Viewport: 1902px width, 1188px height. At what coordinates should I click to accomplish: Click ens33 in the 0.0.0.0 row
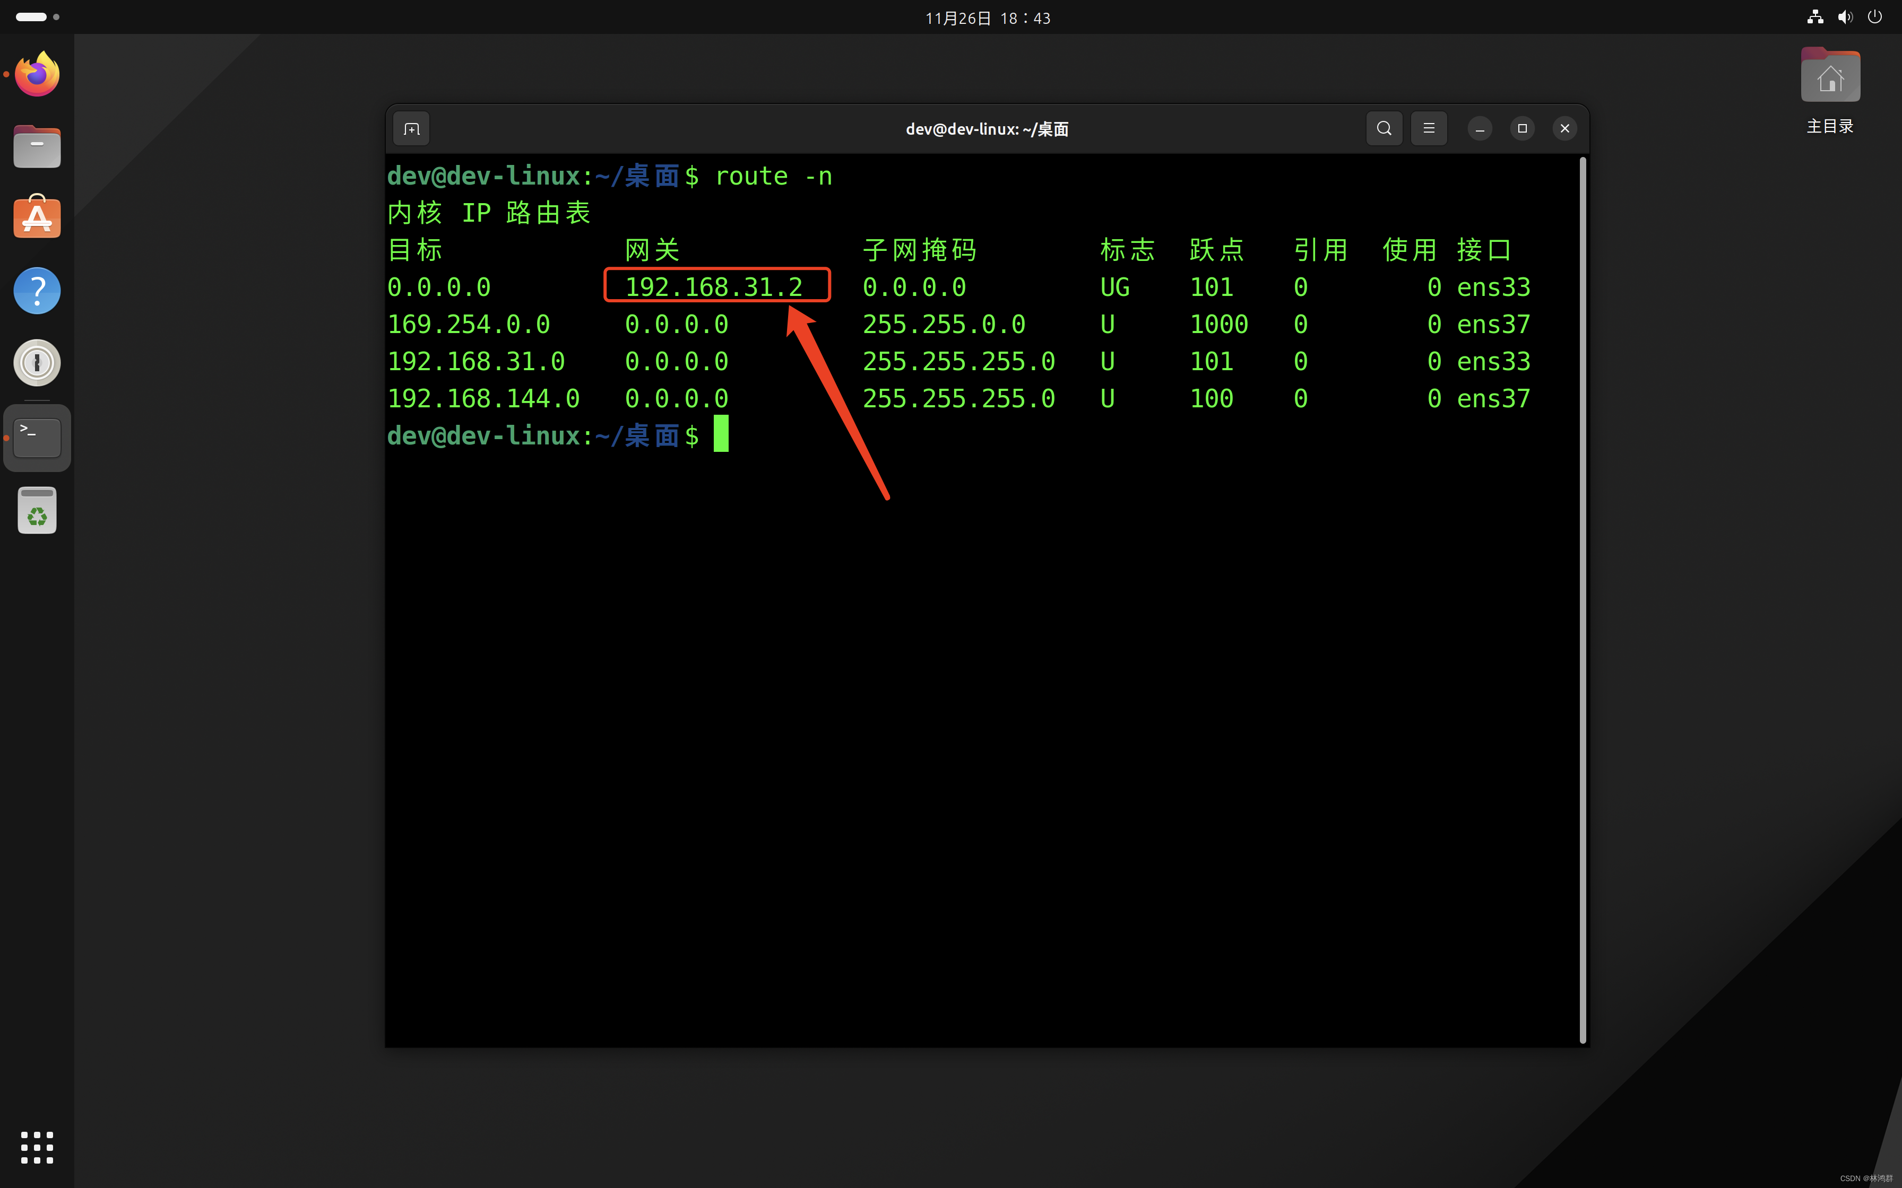(x=1493, y=287)
